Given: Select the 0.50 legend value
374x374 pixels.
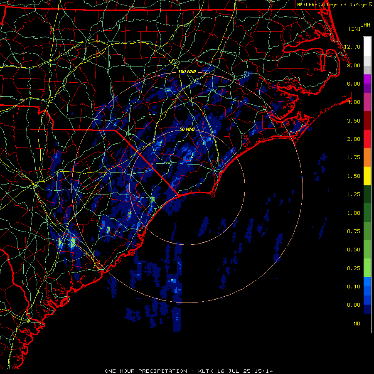Looking at the screenshot, I should tap(354, 249).
